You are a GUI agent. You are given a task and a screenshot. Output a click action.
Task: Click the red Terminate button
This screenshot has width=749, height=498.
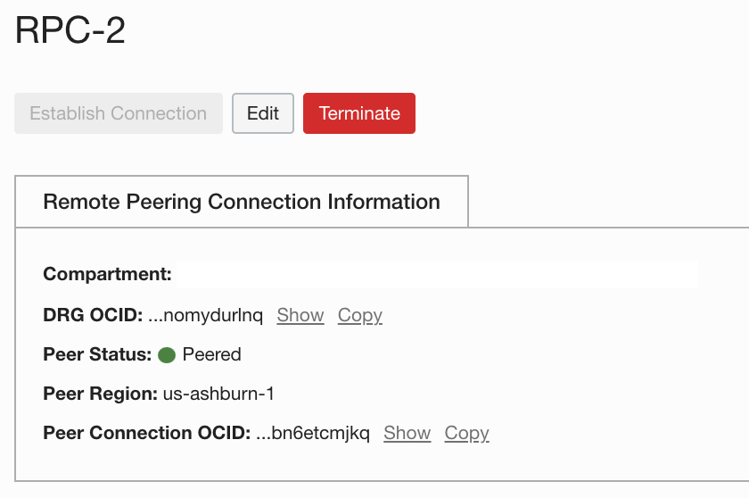[x=359, y=113]
